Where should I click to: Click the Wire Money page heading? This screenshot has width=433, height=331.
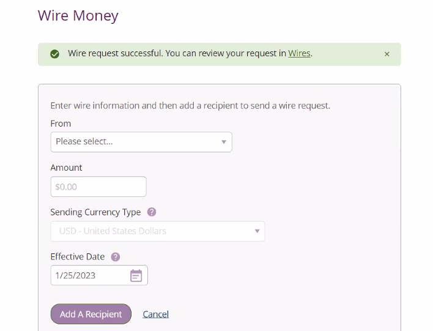click(x=78, y=15)
